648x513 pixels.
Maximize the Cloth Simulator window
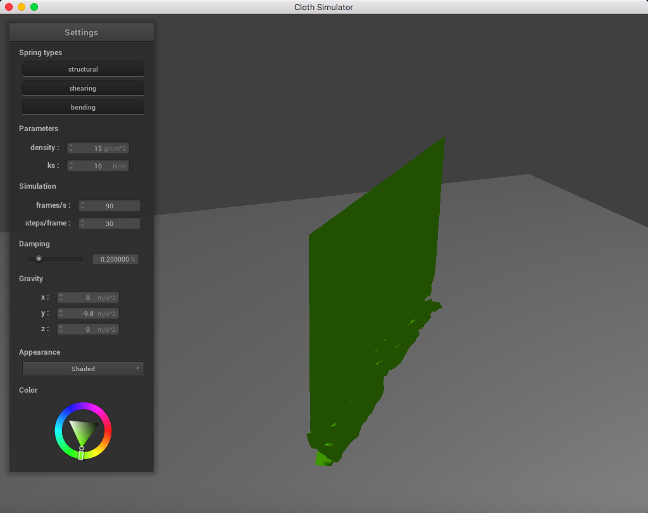tap(34, 7)
